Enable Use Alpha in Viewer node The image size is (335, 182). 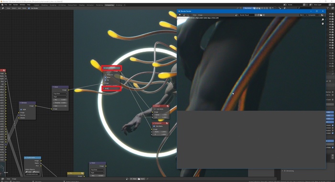(x=155, y=109)
